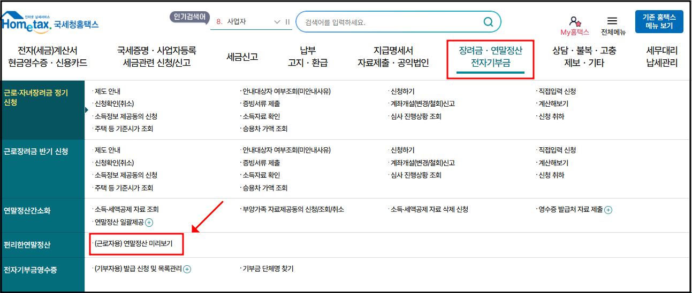Open 직접입력 신청 under 정기 신청

[x=557, y=92]
